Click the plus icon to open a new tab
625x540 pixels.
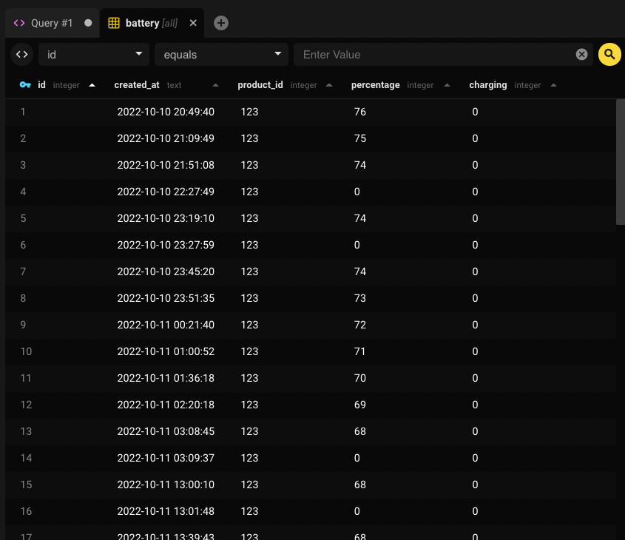pyautogui.click(x=220, y=23)
